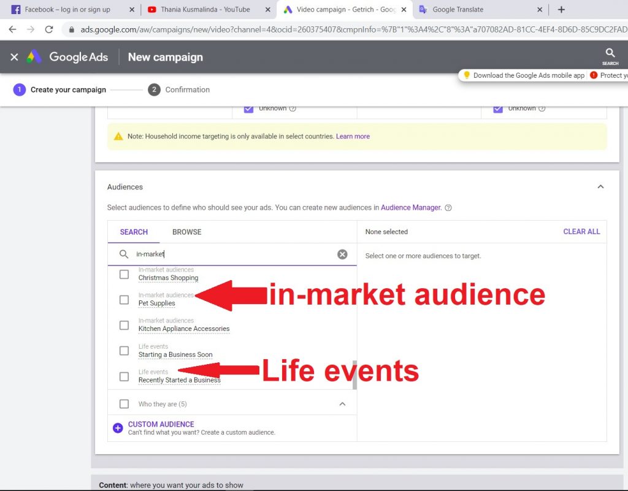Image resolution: width=628 pixels, height=491 pixels.
Task: Click the Audience Manager help question icon
Action: point(448,208)
